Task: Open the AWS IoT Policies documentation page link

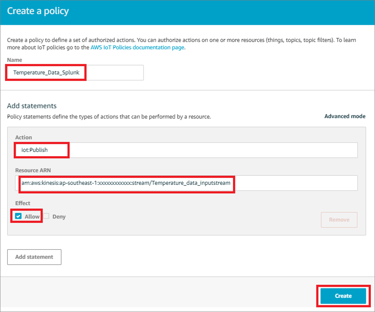Action: tap(137, 48)
